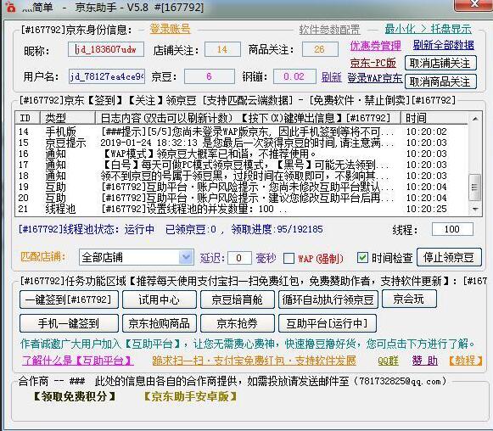Click the 店铺关注 count field
The image size is (493, 431).
(222, 49)
